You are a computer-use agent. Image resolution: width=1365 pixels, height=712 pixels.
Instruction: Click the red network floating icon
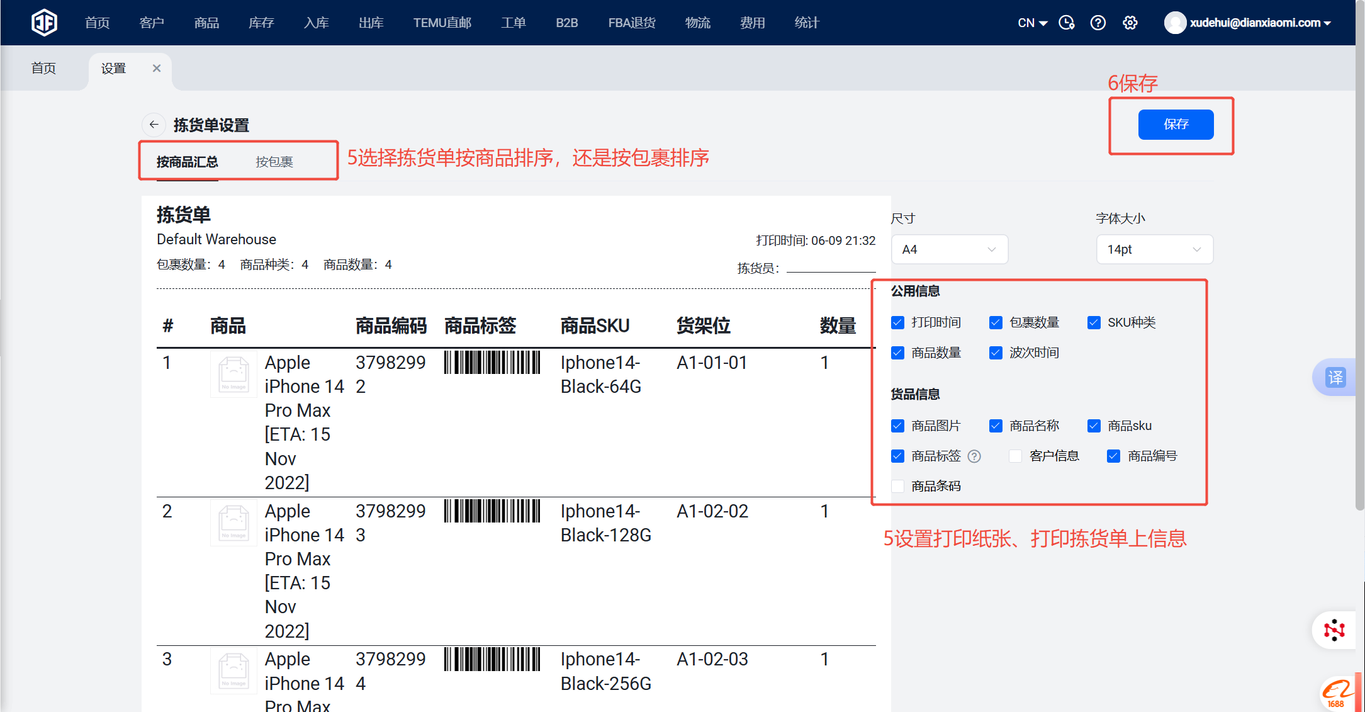pyautogui.click(x=1334, y=630)
